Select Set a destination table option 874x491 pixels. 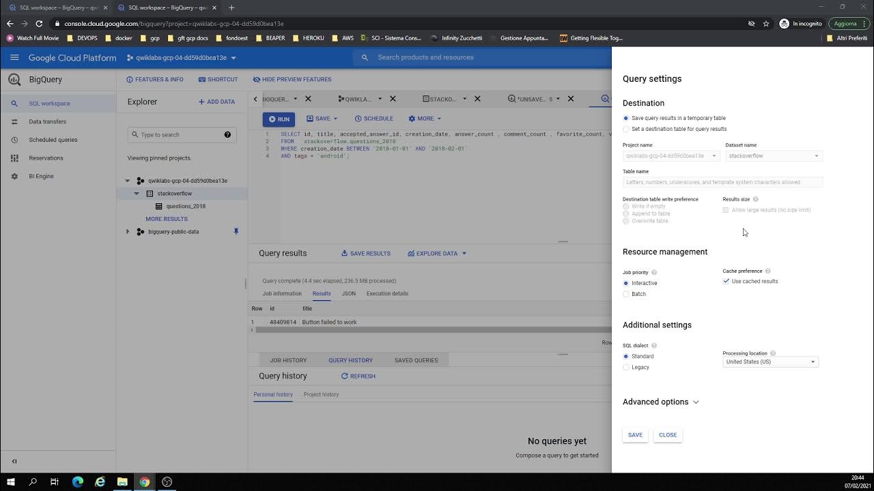pos(626,129)
